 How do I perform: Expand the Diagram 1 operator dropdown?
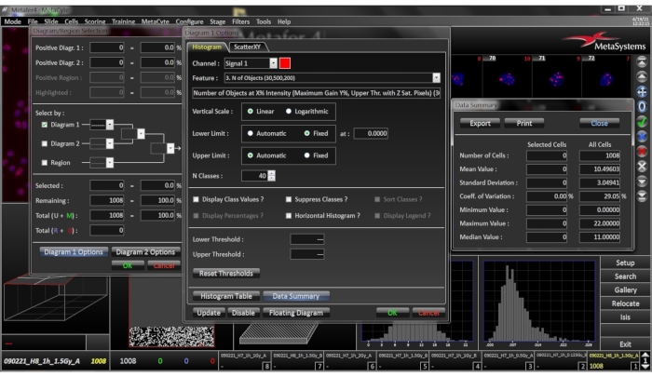[x=110, y=123]
